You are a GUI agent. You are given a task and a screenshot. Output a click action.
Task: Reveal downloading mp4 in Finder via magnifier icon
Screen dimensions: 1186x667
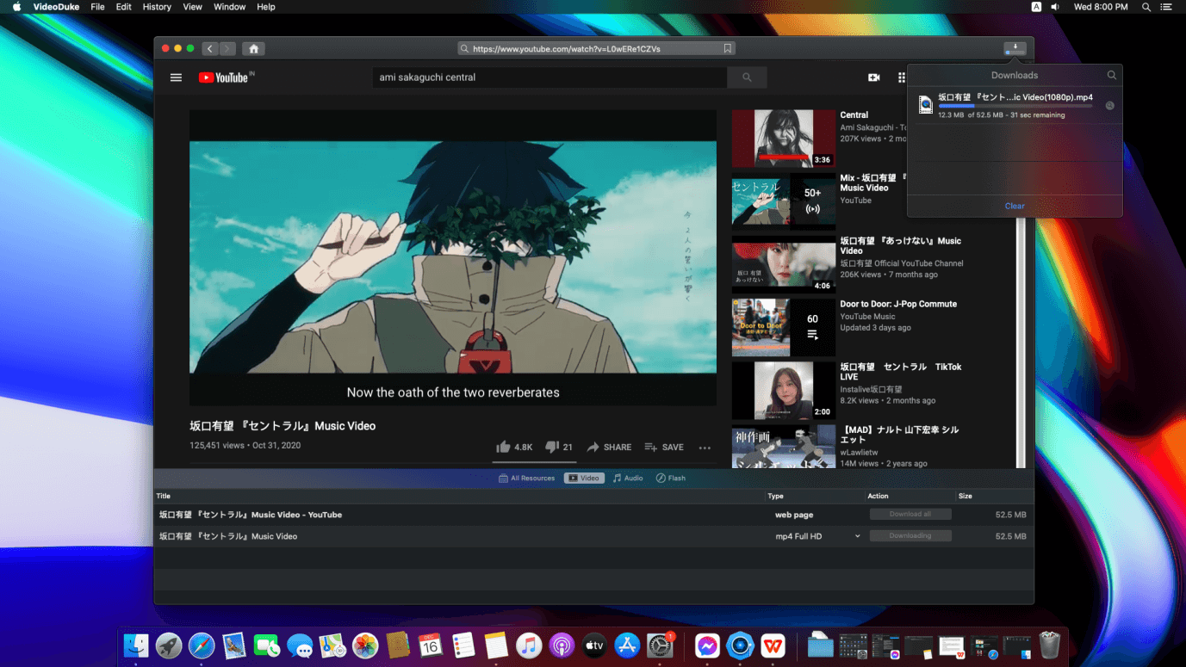[x=1109, y=106]
